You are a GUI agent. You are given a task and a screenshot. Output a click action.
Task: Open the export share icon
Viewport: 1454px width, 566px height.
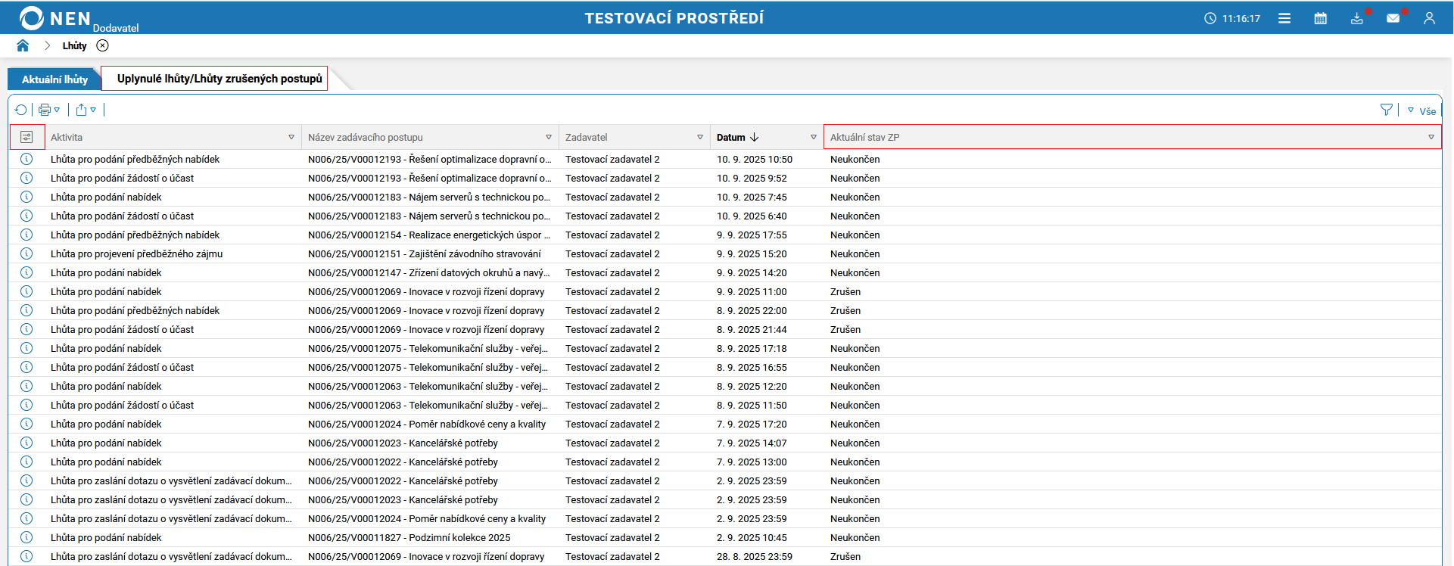pos(82,110)
